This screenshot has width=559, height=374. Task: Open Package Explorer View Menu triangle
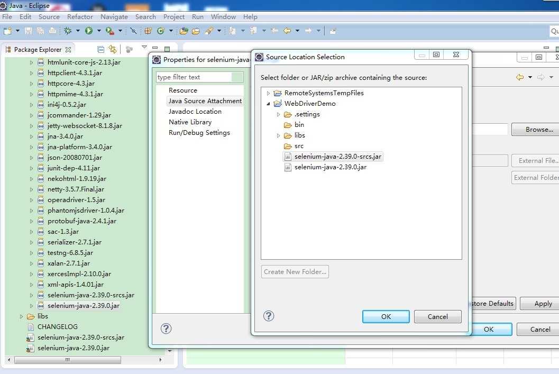pos(144,47)
